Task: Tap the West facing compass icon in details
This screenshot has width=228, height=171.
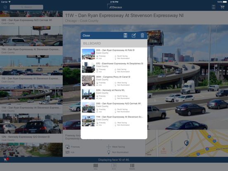Action: pyautogui.click(x=109, y=147)
